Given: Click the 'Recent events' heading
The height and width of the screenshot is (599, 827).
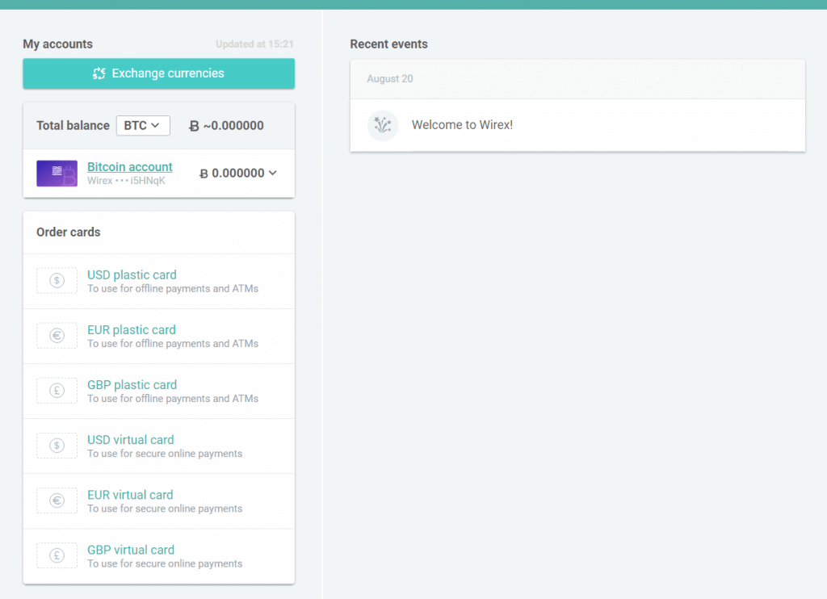Looking at the screenshot, I should click(388, 44).
